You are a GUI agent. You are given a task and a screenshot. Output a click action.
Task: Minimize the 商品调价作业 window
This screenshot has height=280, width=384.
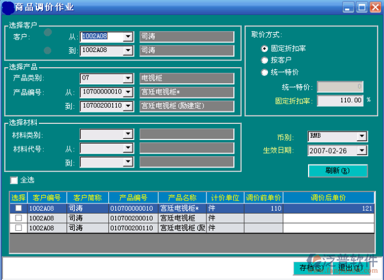click(349, 7)
